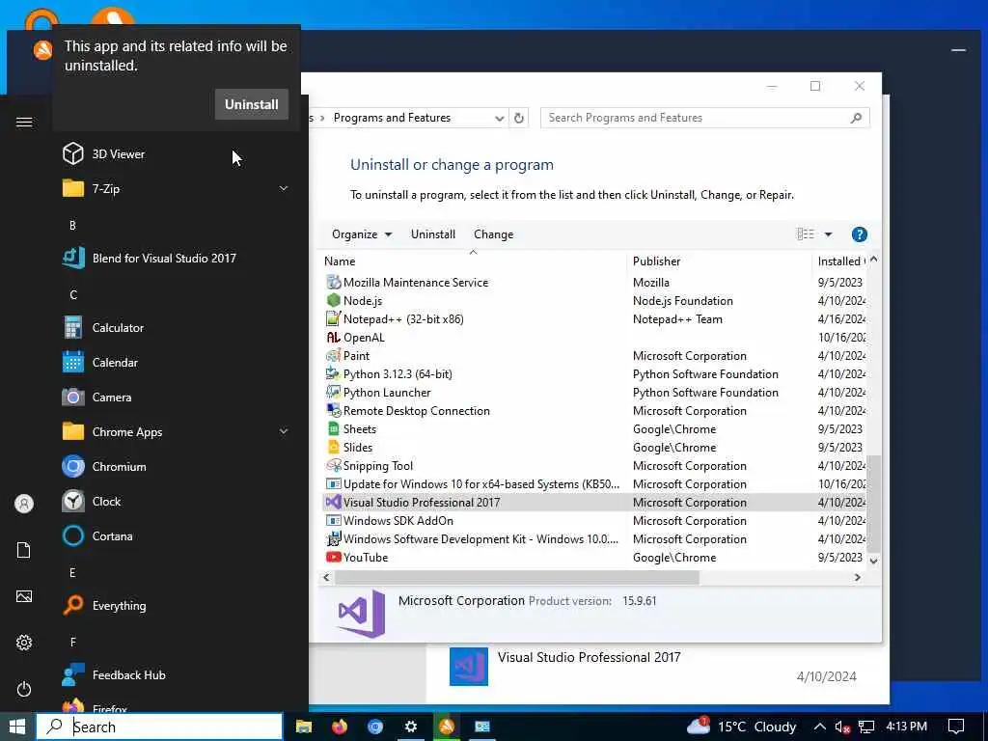The height and width of the screenshot is (741, 988).
Task: Click Uninstall in the Programs toolbar
Action: click(x=433, y=234)
